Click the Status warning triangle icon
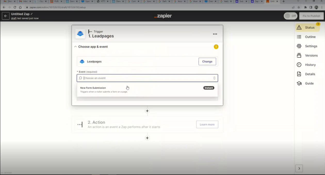The width and height of the screenshot is (325, 175). (299, 28)
